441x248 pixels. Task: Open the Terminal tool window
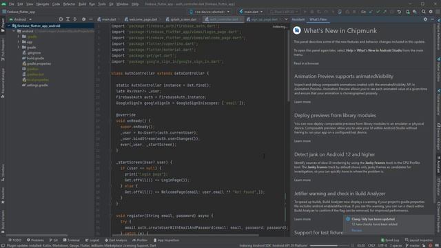tap(72, 240)
